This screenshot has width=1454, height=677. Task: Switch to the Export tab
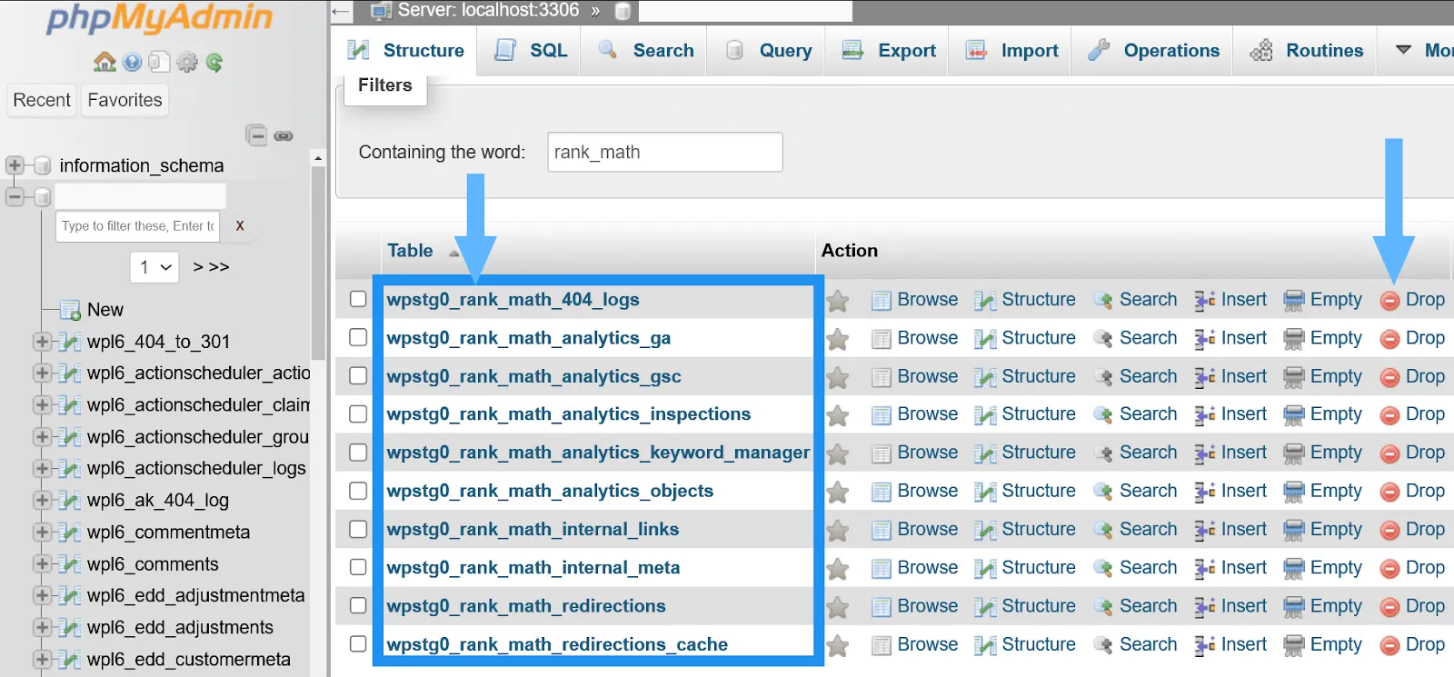tap(889, 51)
